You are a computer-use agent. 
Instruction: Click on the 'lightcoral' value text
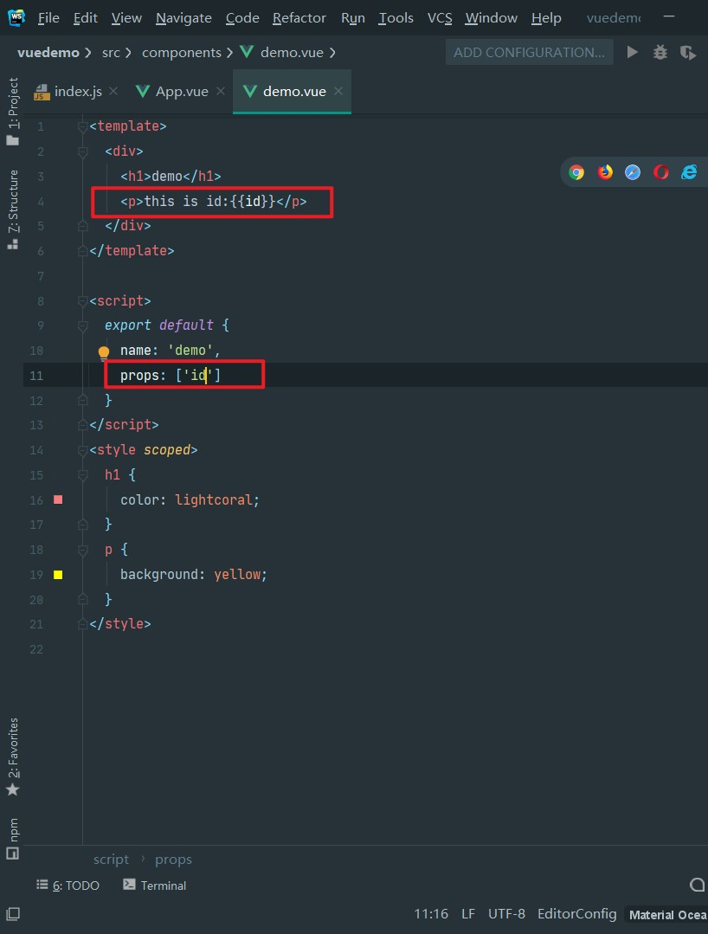(x=214, y=499)
